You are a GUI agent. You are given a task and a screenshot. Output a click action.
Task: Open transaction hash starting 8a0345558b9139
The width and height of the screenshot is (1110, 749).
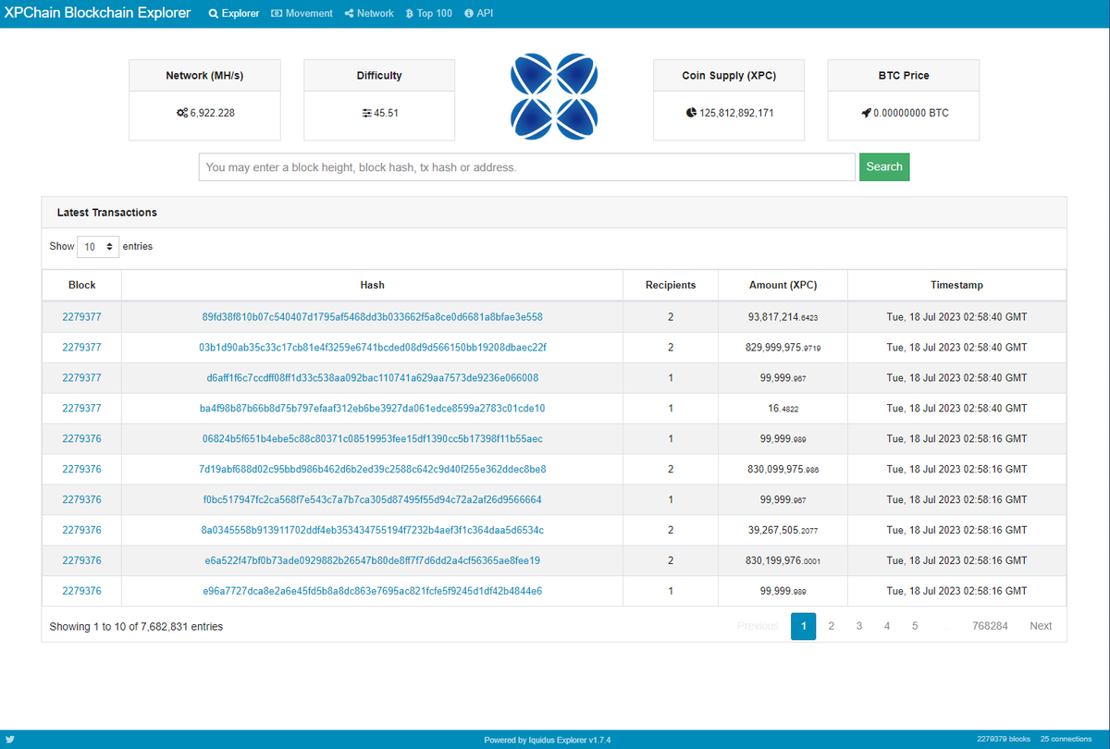click(x=372, y=531)
